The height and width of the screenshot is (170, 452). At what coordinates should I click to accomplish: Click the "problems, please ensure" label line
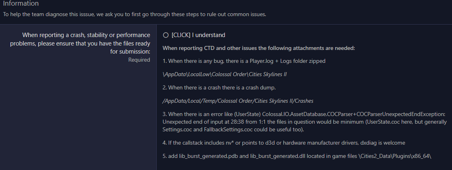[81, 43]
